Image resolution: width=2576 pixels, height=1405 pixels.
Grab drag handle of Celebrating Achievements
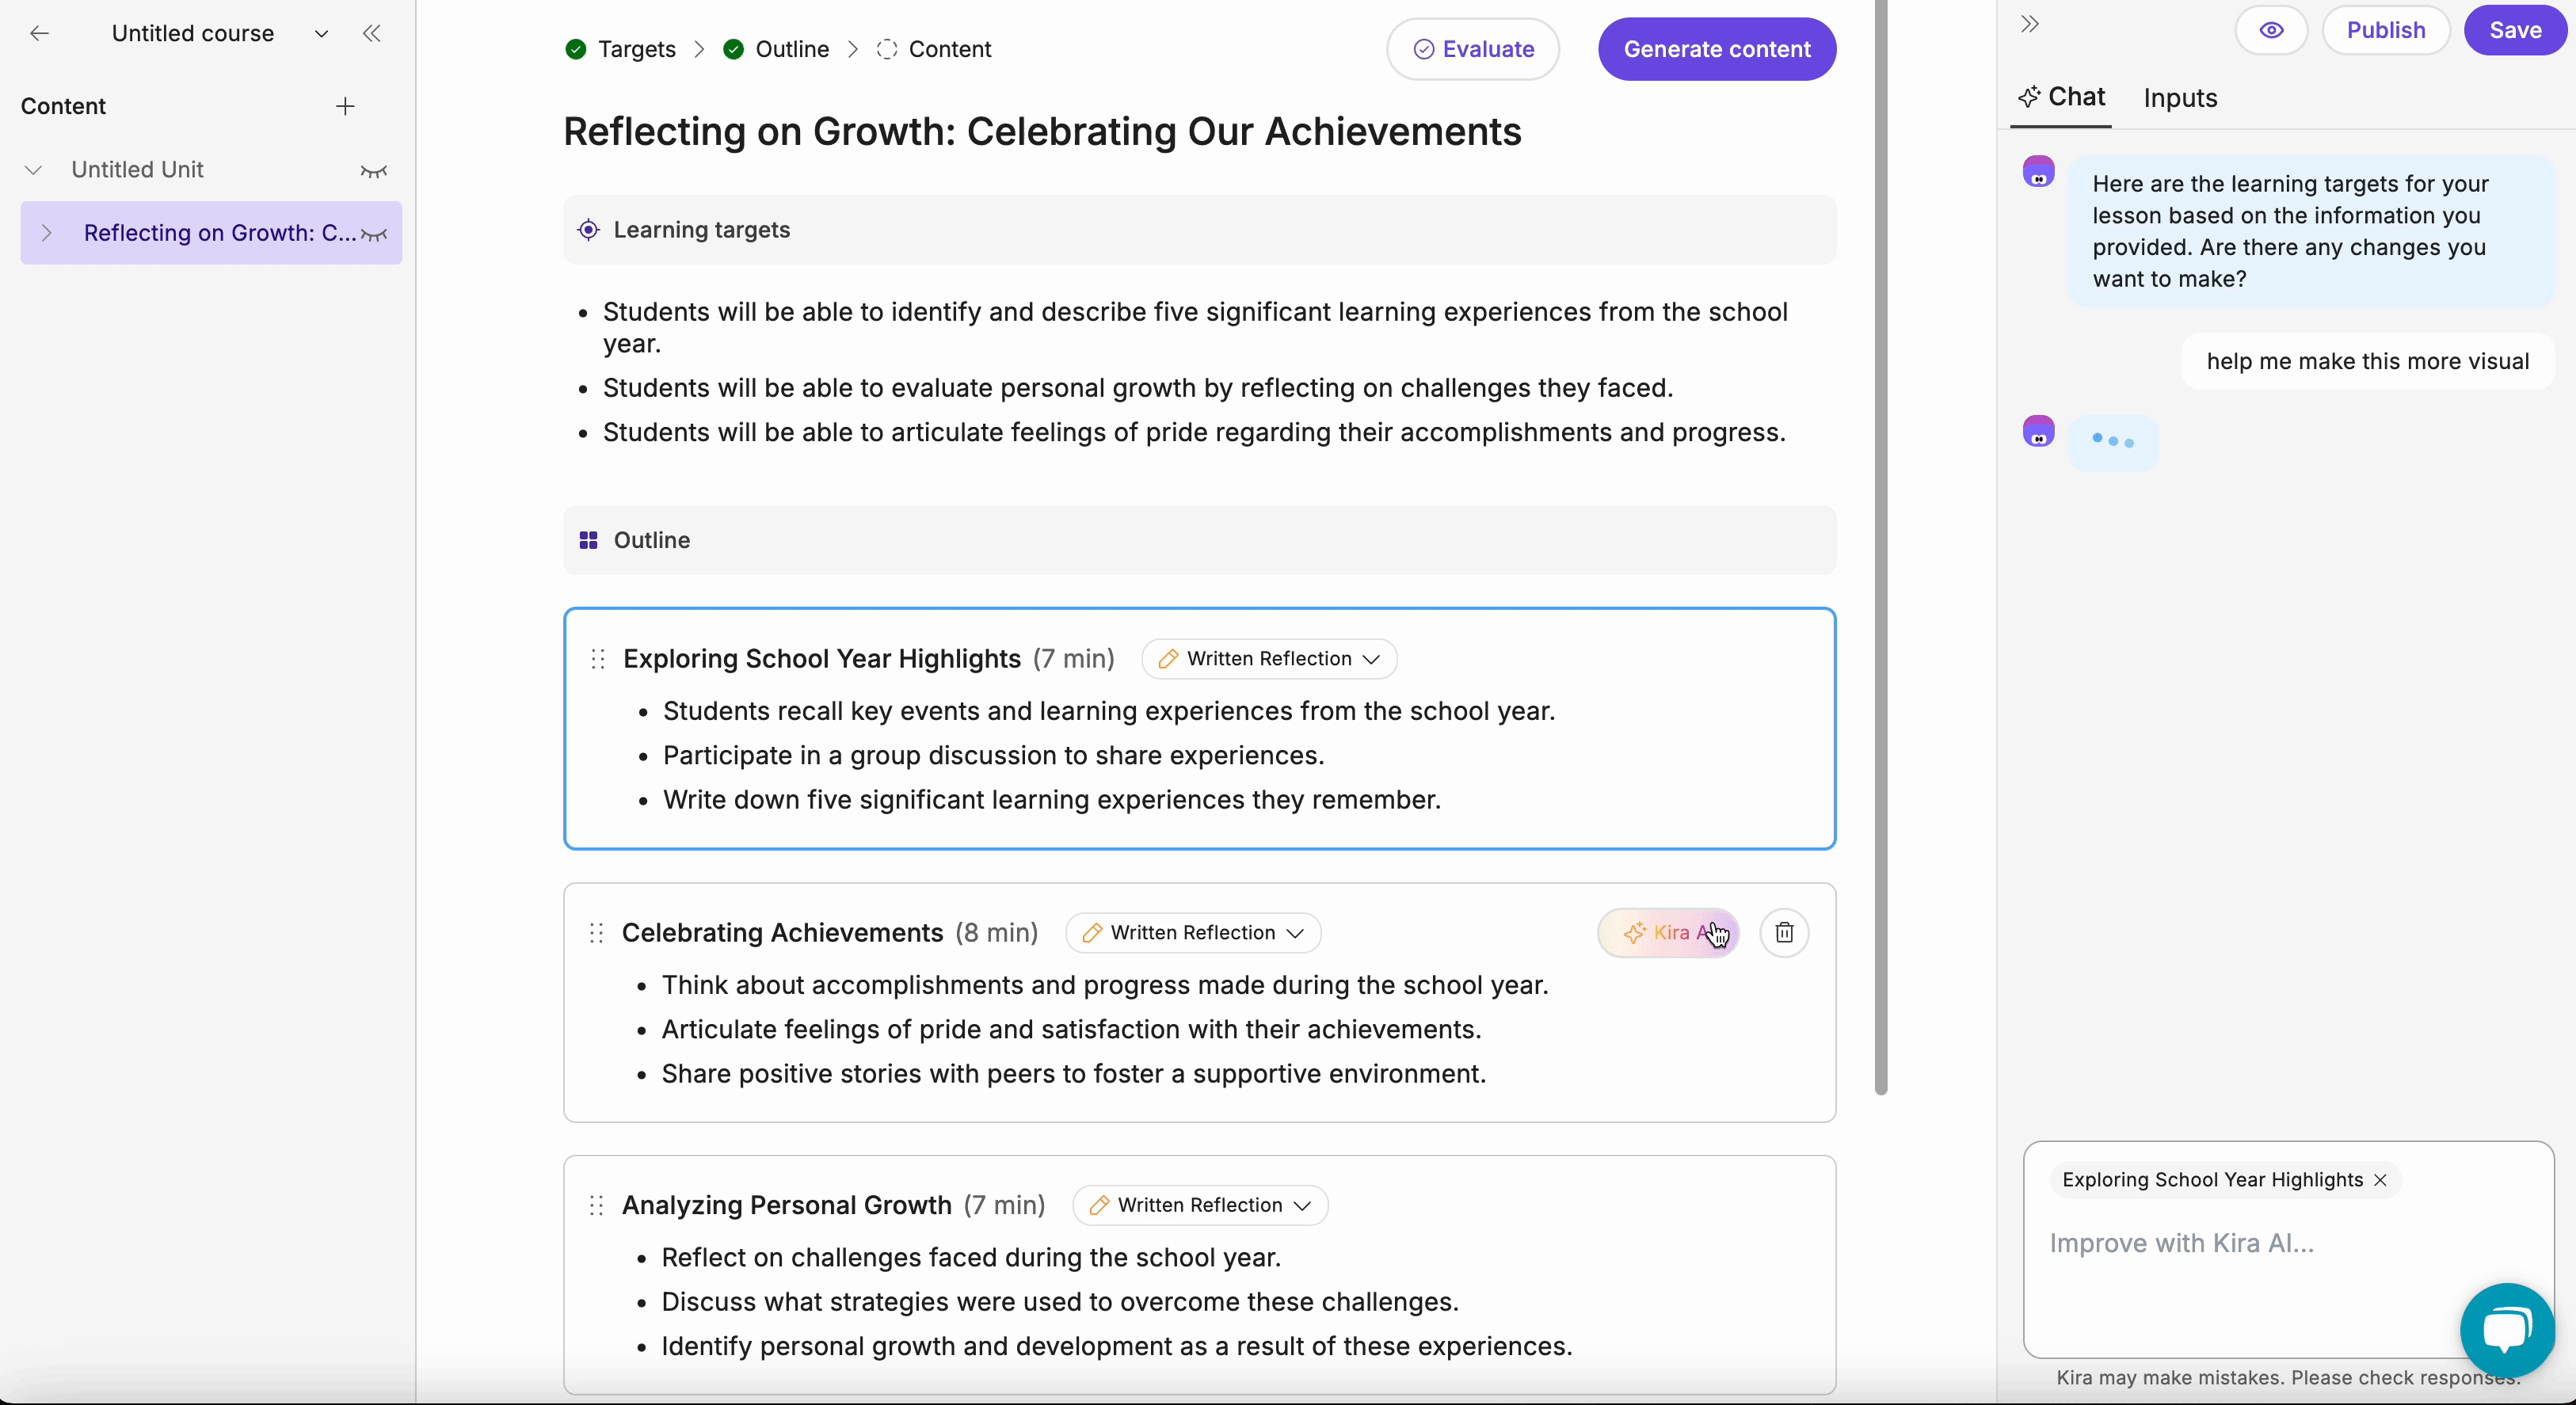(597, 933)
